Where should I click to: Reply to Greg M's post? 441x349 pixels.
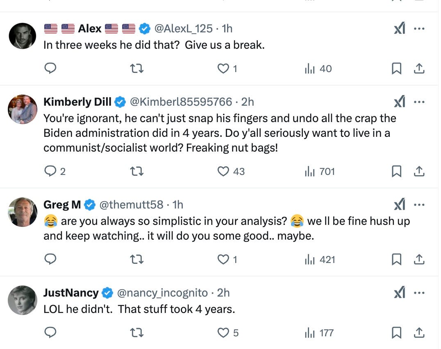(50, 259)
